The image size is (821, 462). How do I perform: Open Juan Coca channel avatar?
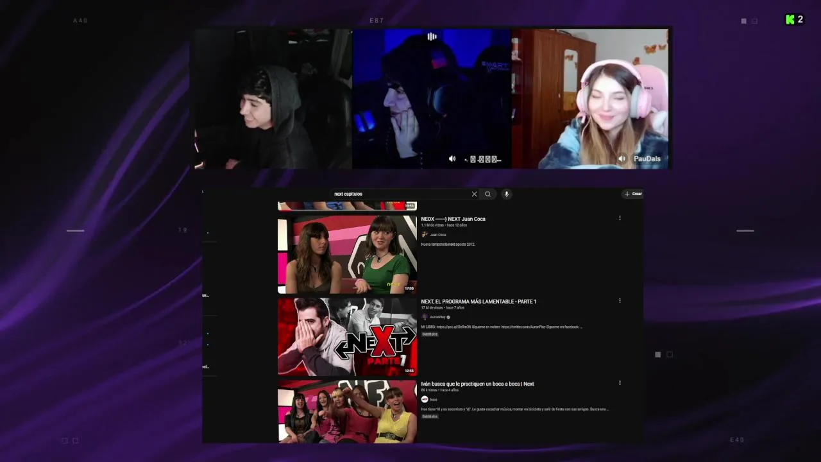pos(425,234)
